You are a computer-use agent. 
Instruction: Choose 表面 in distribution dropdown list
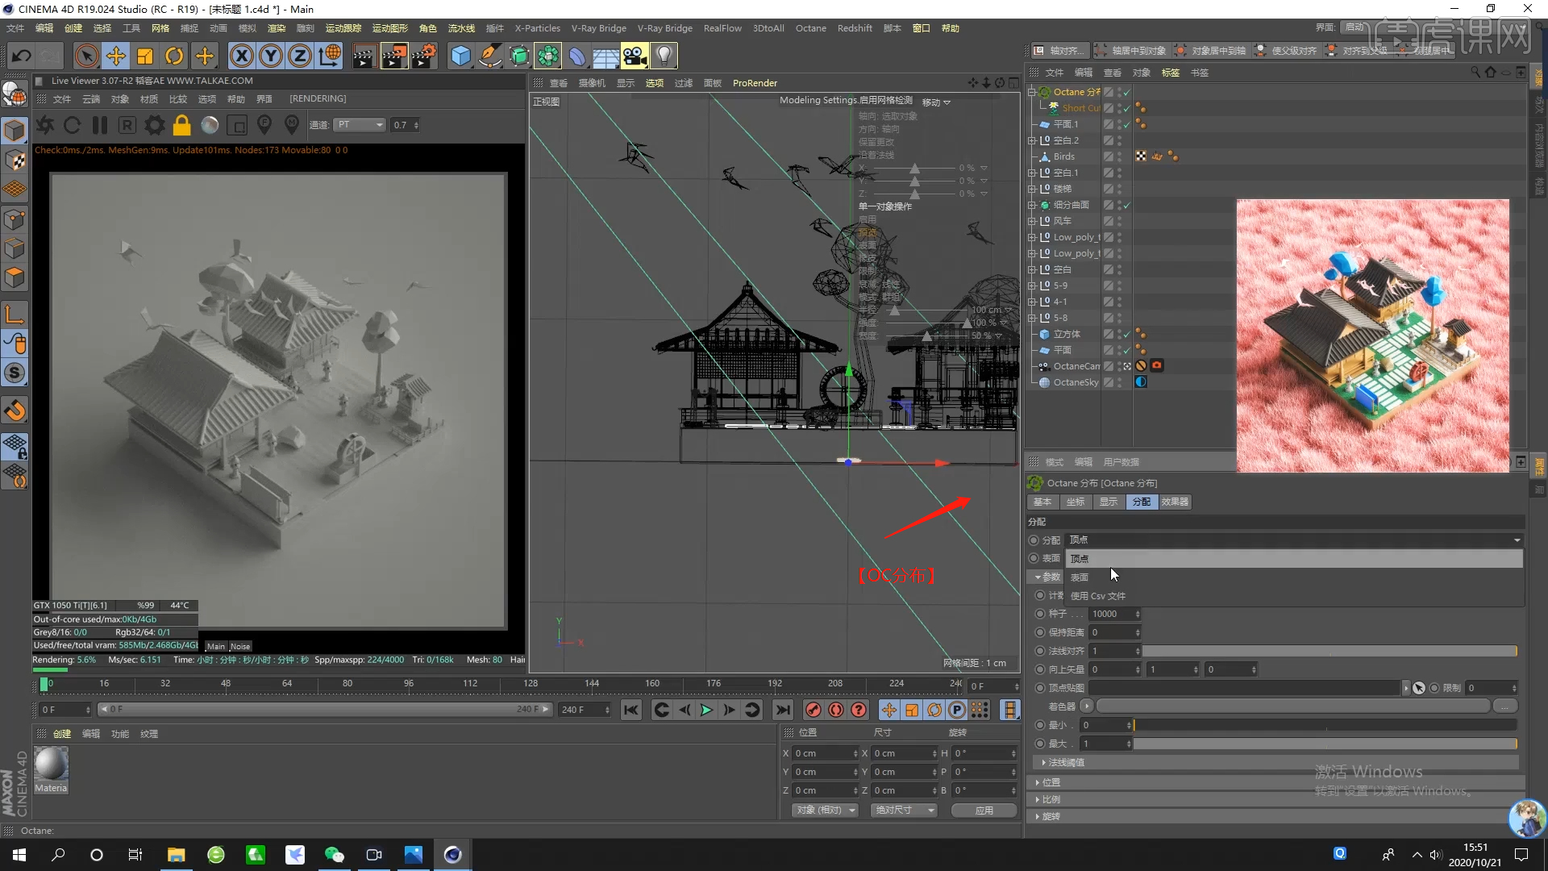[1294, 577]
